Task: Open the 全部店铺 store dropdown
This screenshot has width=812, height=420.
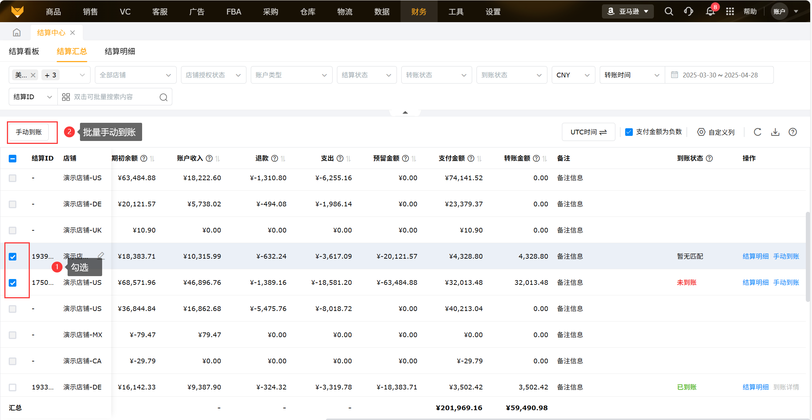Action: pyautogui.click(x=135, y=75)
